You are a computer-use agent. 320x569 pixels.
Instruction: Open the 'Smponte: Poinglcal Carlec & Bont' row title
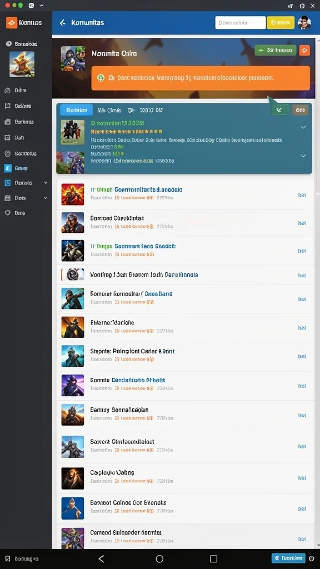[x=132, y=351]
